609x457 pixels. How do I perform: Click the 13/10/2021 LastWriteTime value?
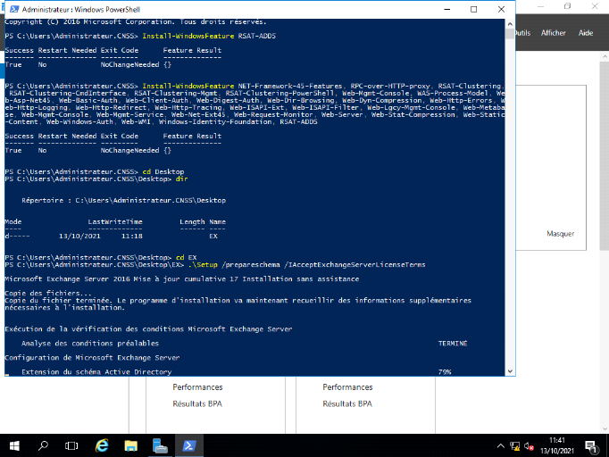tap(79, 236)
